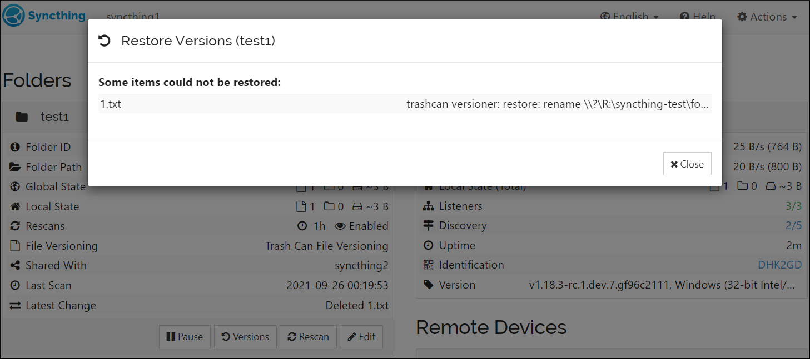The height and width of the screenshot is (359, 810).
Task: Pause the test1 folder
Action: click(185, 336)
